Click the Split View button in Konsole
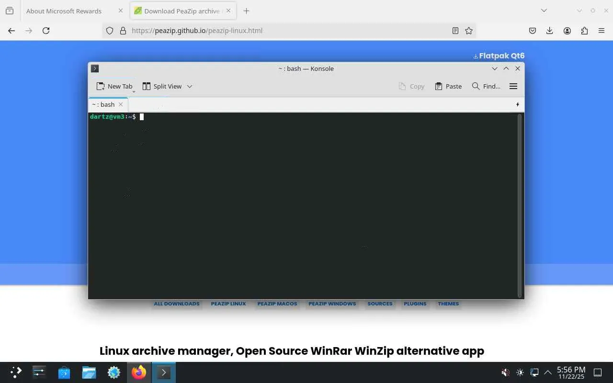Viewport: 613px width, 383px height. pyautogui.click(x=162, y=86)
